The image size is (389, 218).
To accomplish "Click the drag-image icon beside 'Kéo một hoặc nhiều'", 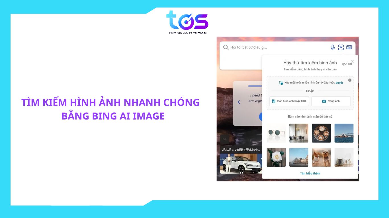I will [281, 83].
